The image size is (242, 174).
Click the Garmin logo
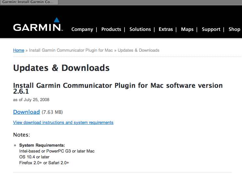click(x=38, y=24)
